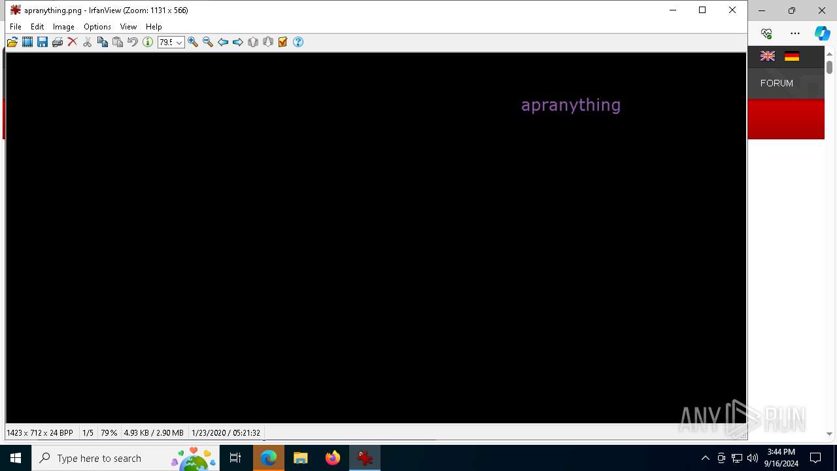Click the taskbar search box

[126, 458]
